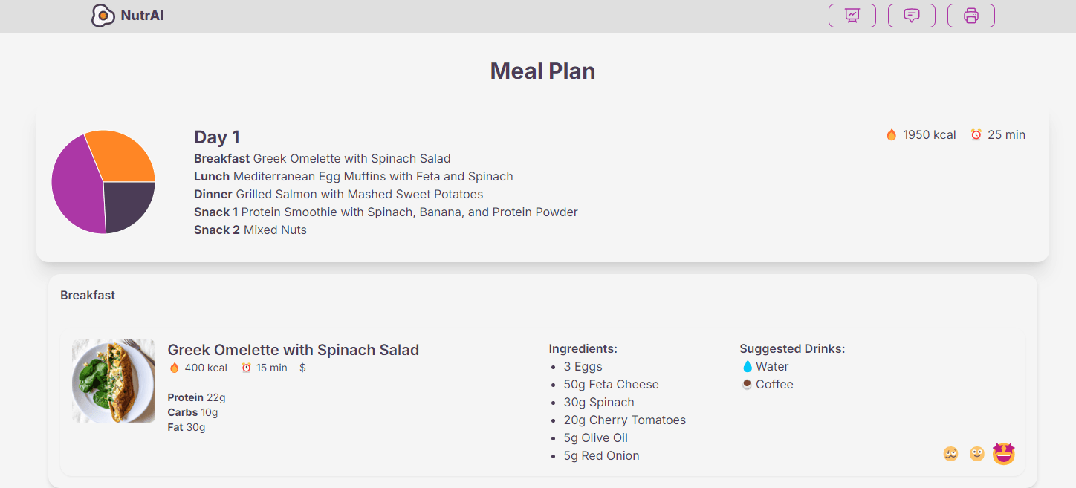Click the Day 1 alarm clock icon
Screen dimensions: 1076x488
pos(976,134)
